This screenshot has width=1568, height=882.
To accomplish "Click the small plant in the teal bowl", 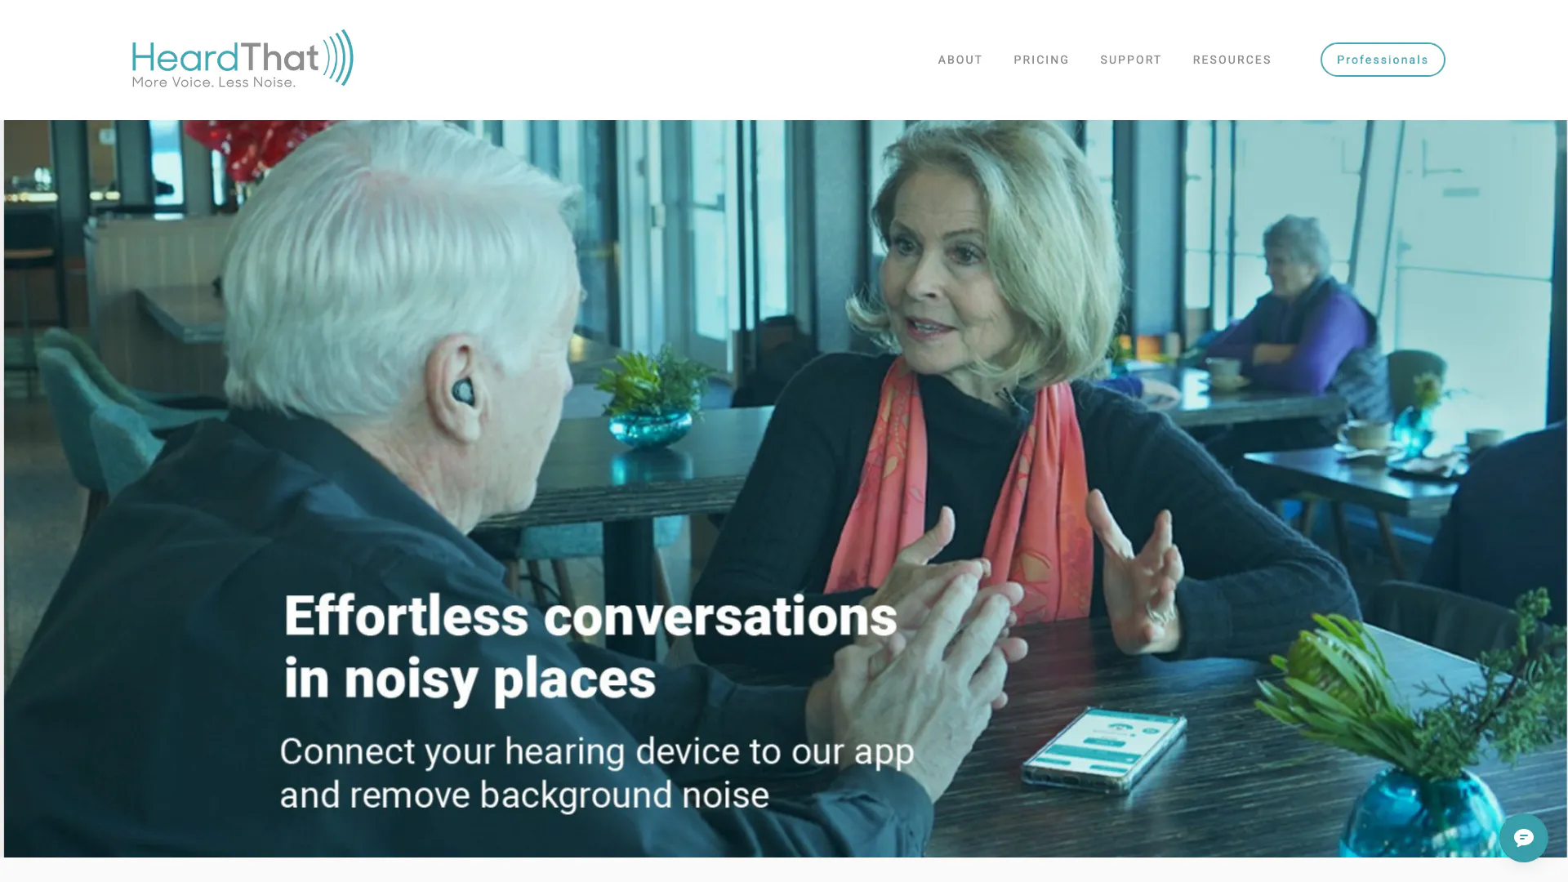I will 652,399.
